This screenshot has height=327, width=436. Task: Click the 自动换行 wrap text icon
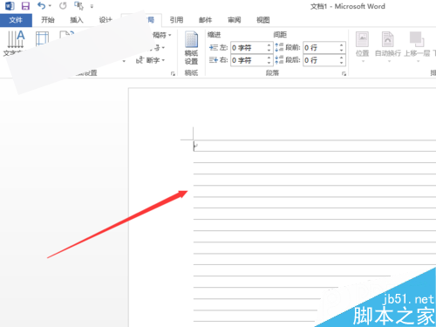(388, 39)
